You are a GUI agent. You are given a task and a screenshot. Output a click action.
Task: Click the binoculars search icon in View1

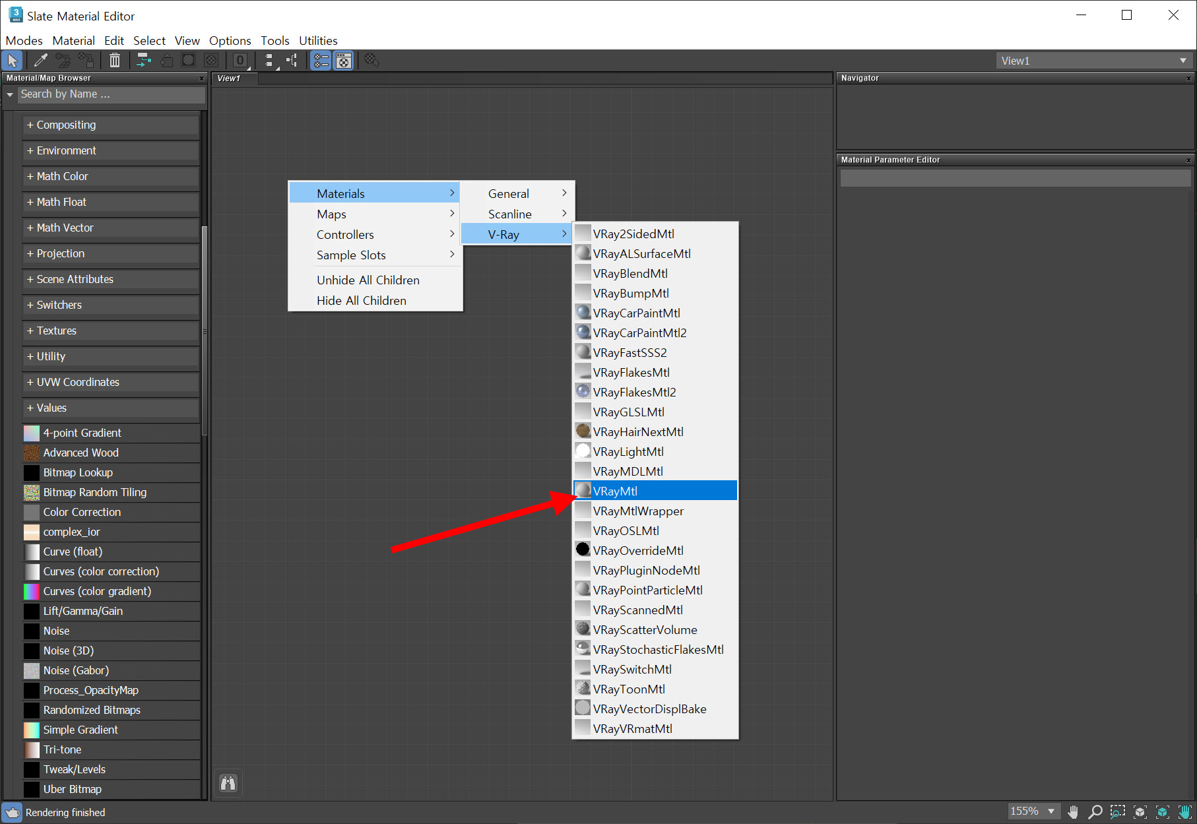click(228, 783)
